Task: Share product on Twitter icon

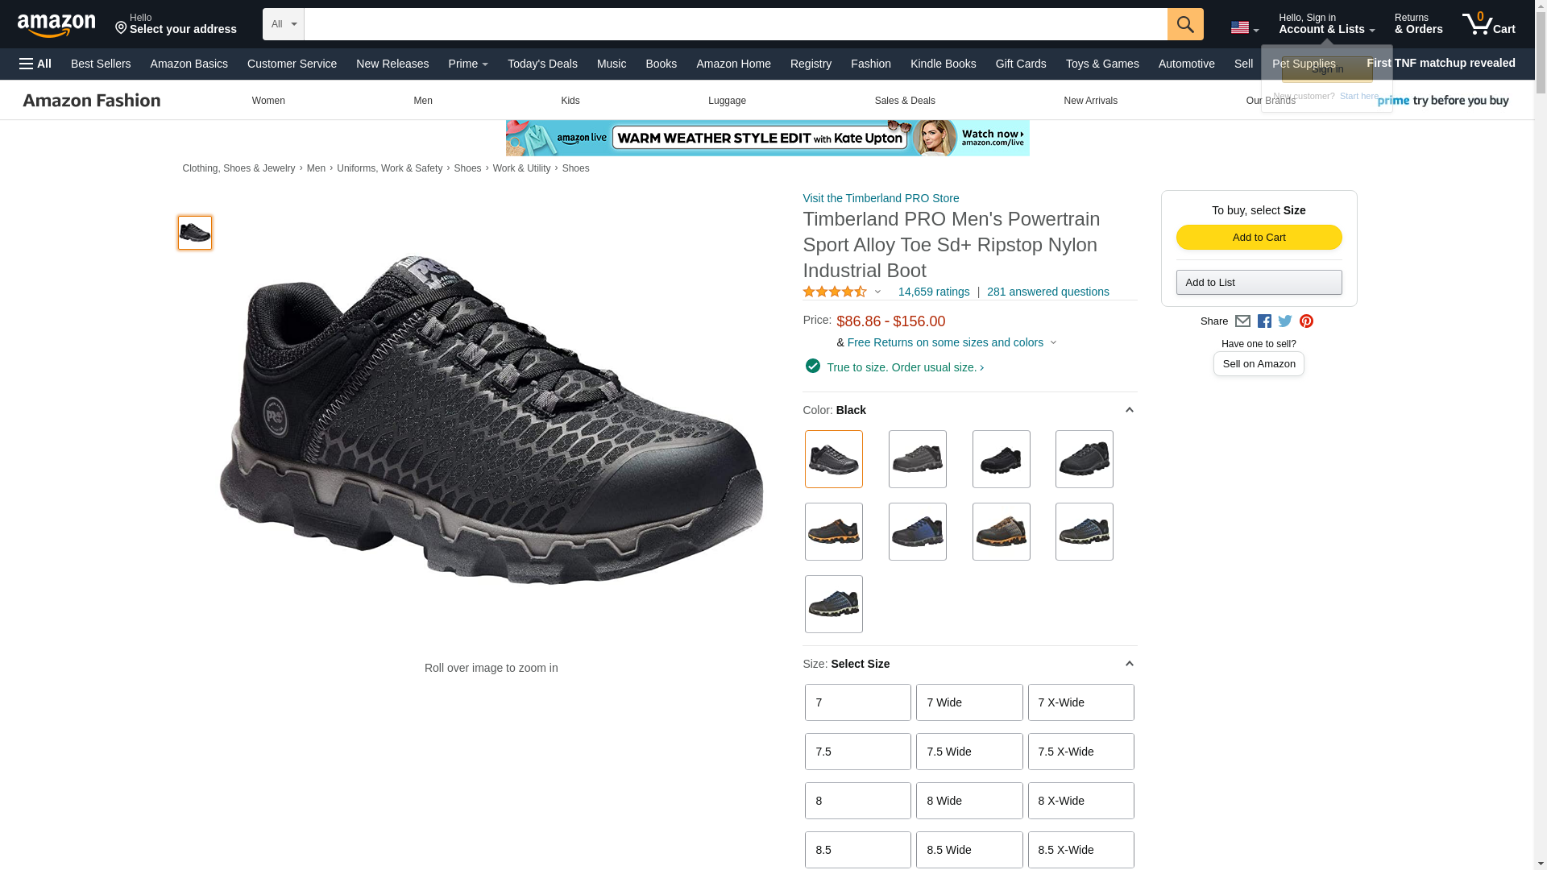Action: coord(1284,321)
